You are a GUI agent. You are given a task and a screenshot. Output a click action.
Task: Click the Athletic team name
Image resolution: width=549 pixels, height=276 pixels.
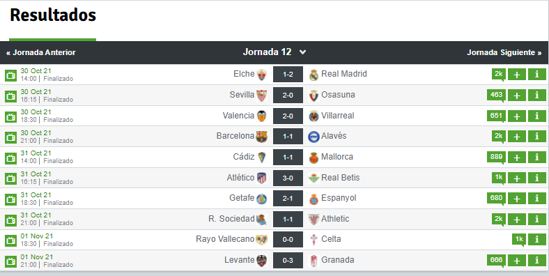(x=335, y=219)
